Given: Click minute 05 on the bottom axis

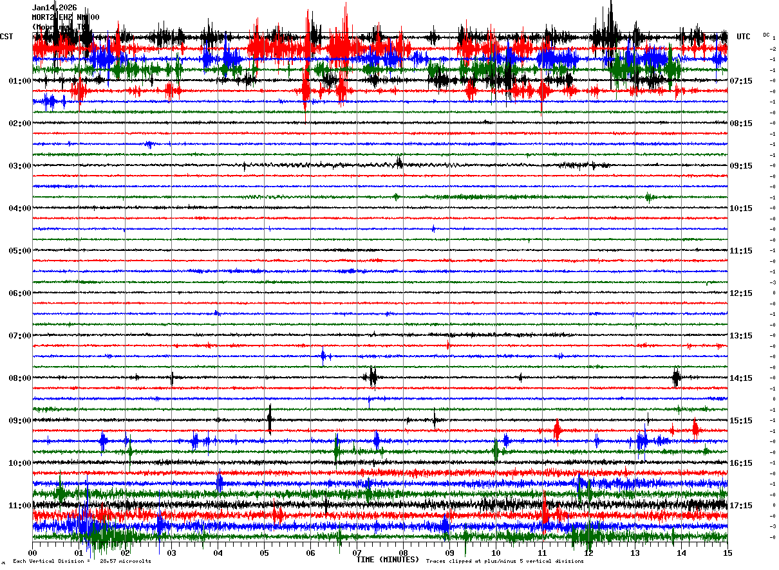Looking at the screenshot, I should pyautogui.click(x=264, y=553).
